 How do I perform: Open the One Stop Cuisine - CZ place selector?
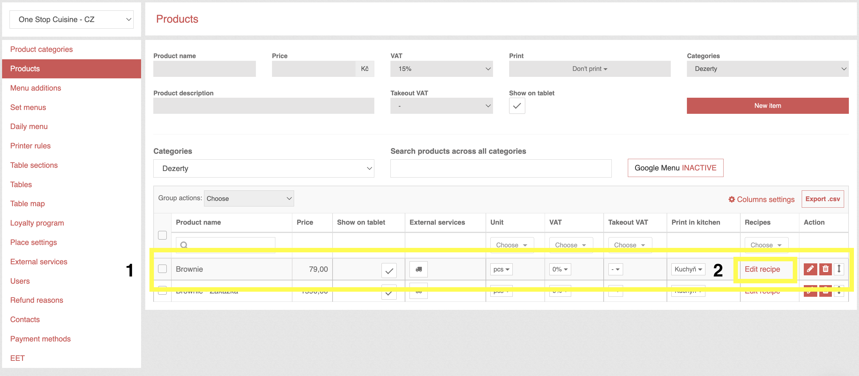71,19
